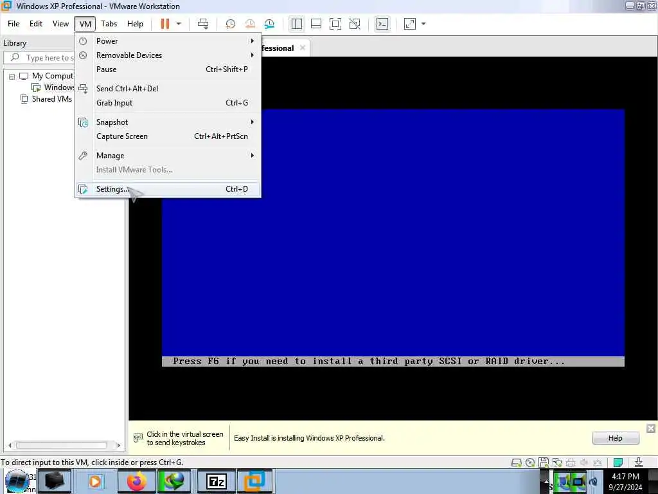Image resolution: width=658 pixels, height=494 pixels.
Task: Open the Edit menu
Action: pyautogui.click(x=36, y=24)
